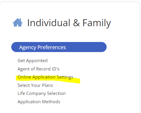Open the Agency Preferences section
Image resolution: width=141 pixels, height=113 pixels.
tap(59, 47)
